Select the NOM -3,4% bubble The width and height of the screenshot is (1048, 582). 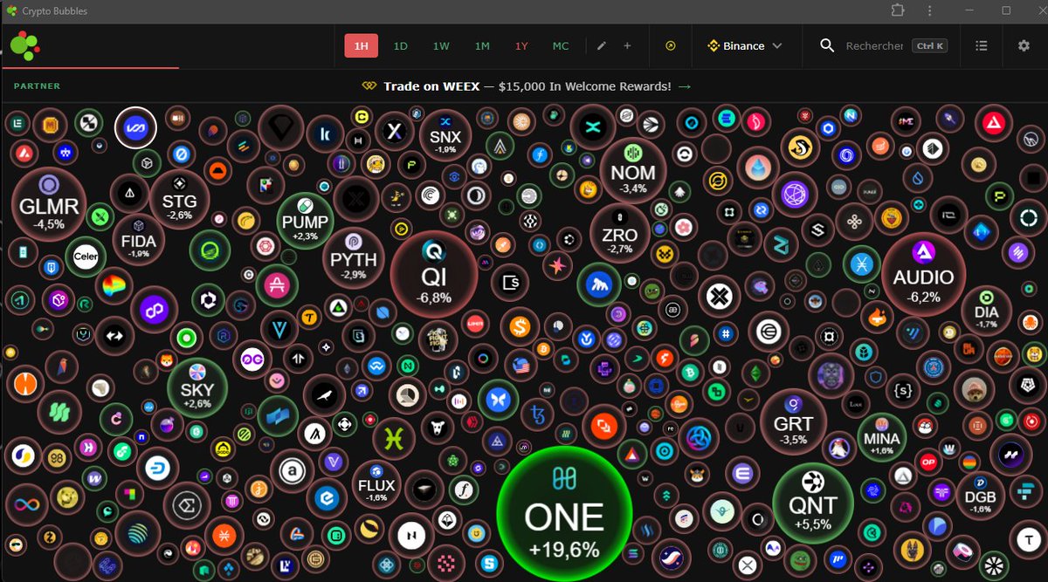[633, 169]
